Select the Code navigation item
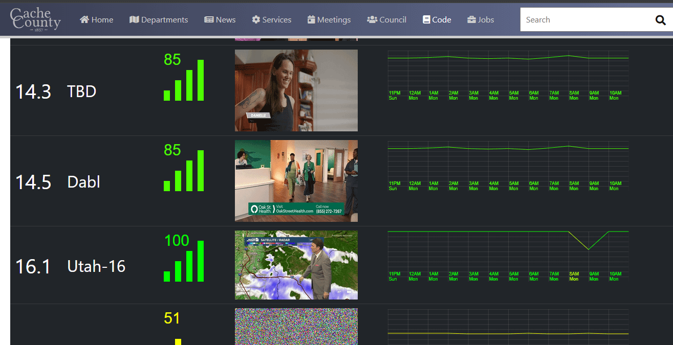Screen dimensions: 673x345 click(x=437, y=19)
